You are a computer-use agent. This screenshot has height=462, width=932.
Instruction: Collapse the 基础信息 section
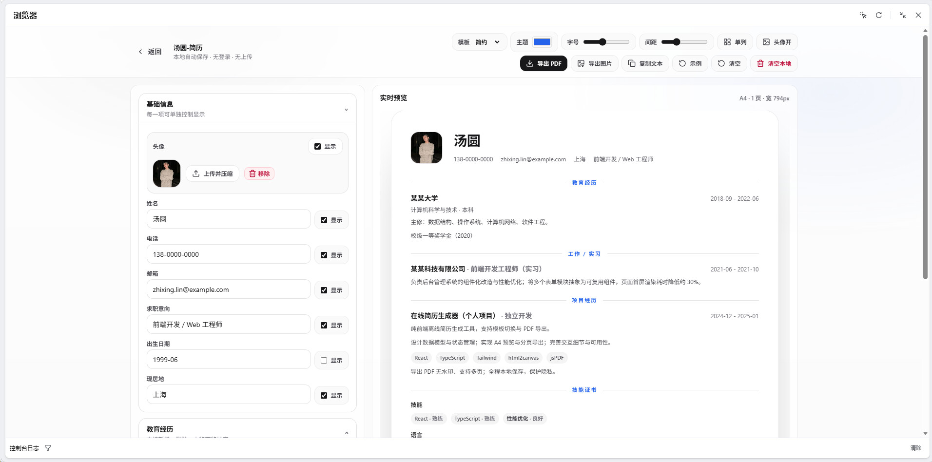[x=346, y=109]
